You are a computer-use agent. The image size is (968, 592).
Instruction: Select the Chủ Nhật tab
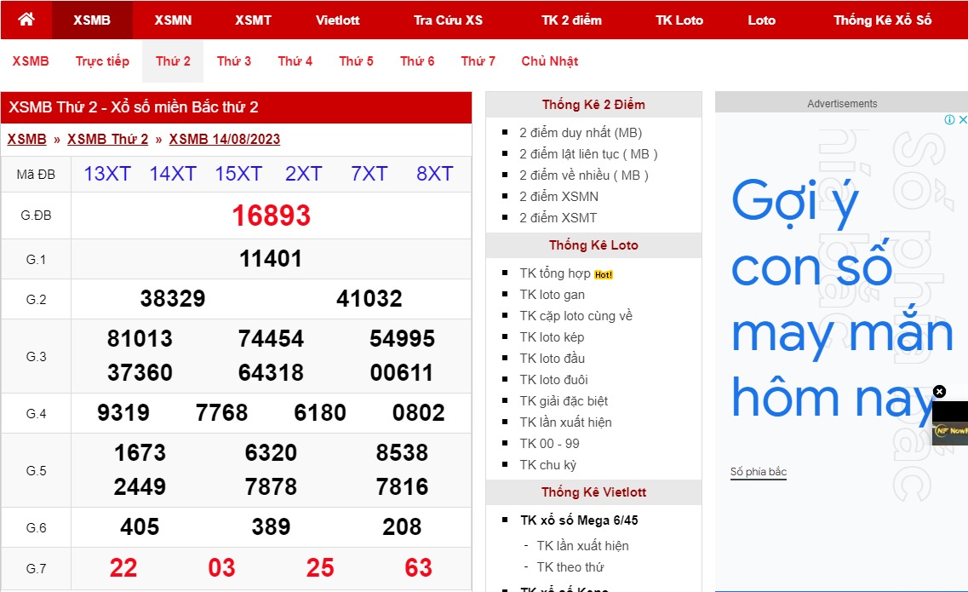(x=549, y=61)
